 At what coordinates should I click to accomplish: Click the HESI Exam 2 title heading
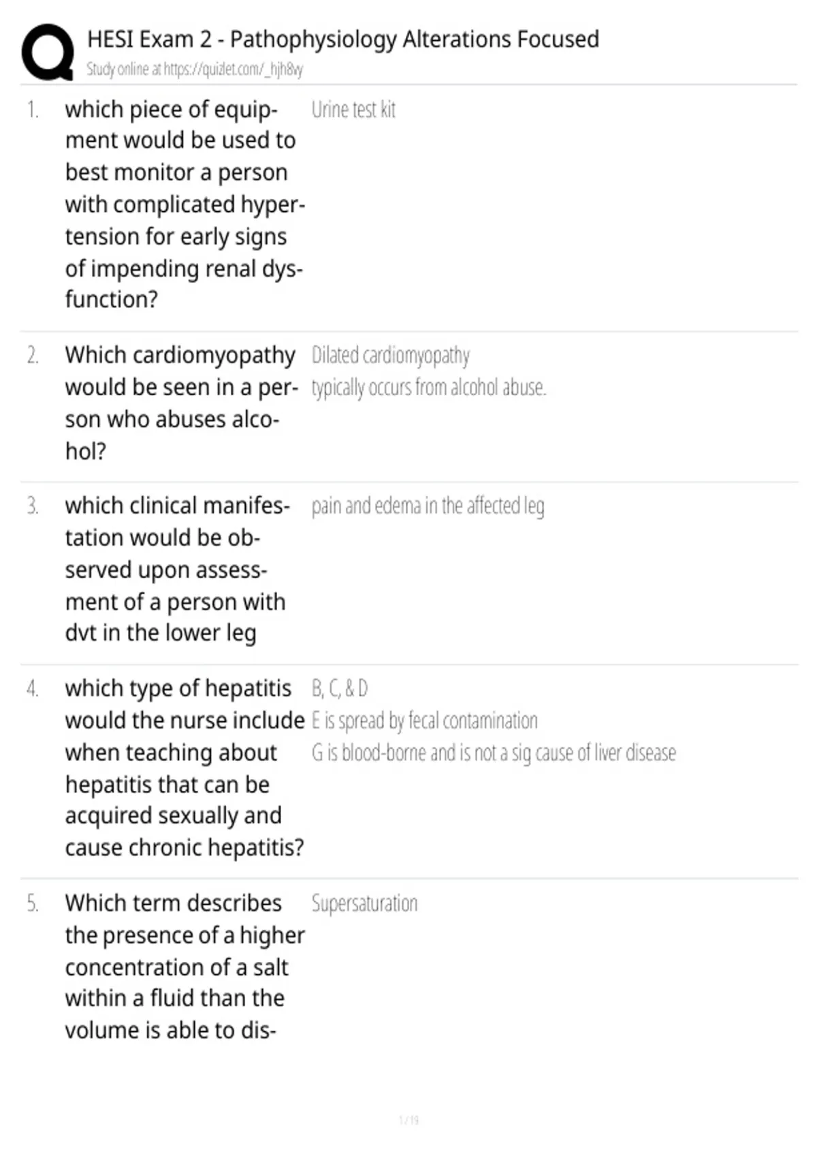[x=343, y=40]
